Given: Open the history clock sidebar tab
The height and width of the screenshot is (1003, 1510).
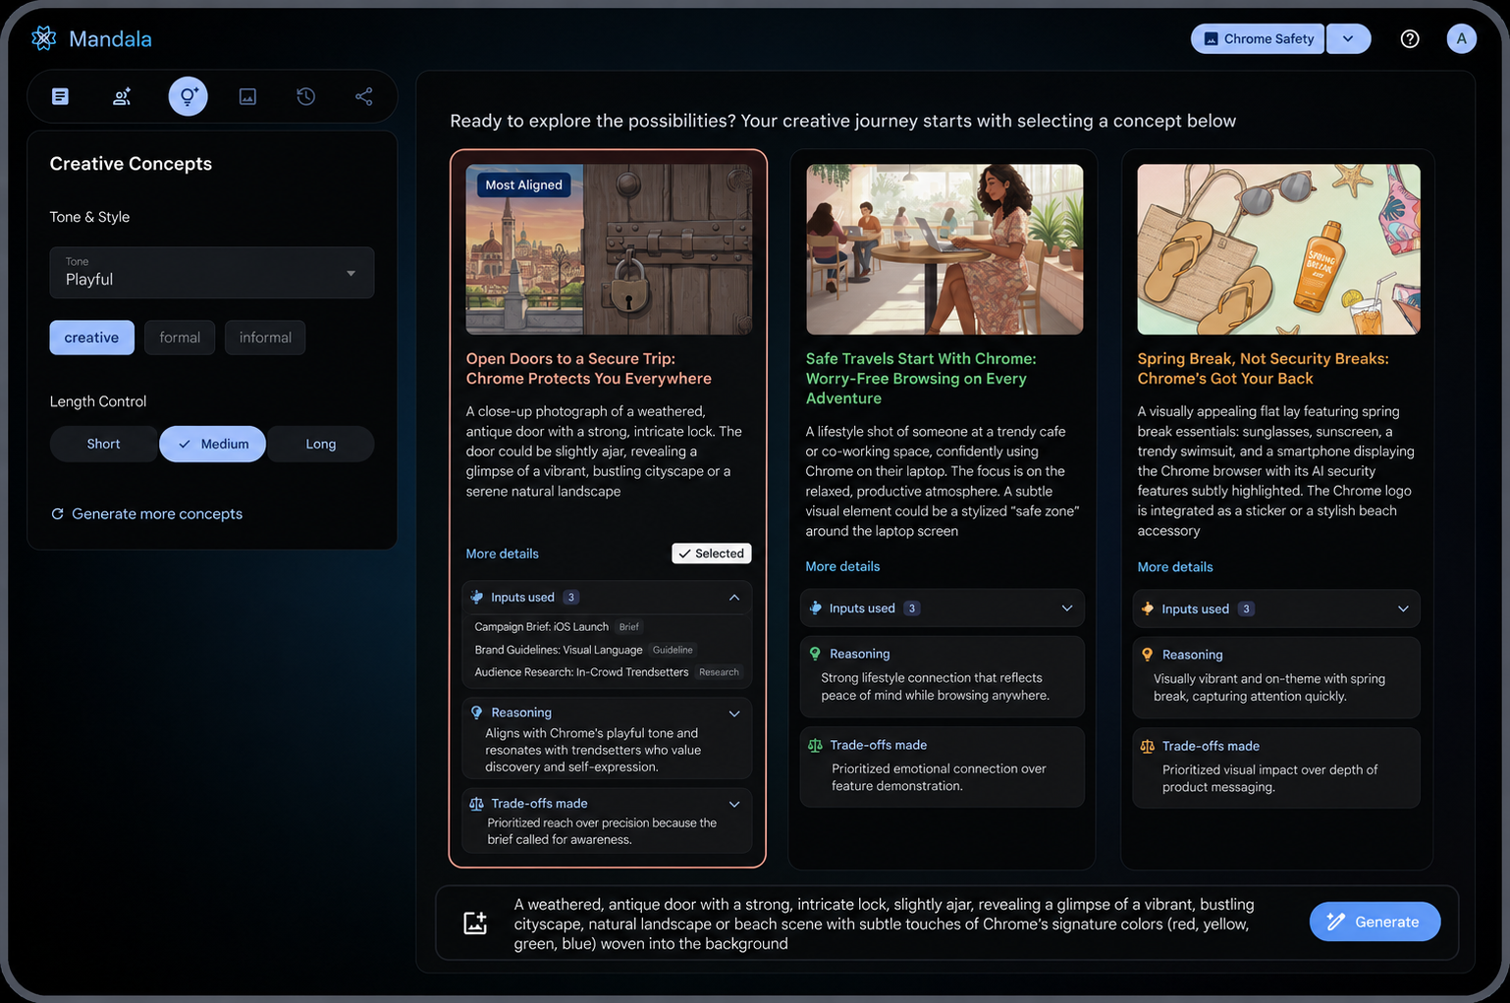Looking at the screenshot, I should [x=306, y=96].
